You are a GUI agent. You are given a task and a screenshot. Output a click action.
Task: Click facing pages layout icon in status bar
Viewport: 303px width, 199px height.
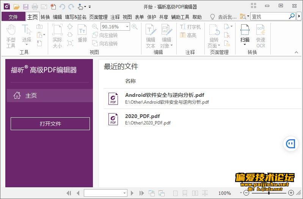click(x=195, y=193)
